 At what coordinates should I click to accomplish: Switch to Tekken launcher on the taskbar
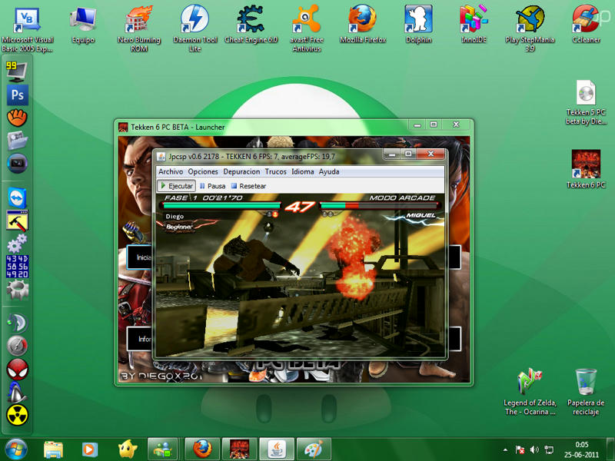[239, 449]
